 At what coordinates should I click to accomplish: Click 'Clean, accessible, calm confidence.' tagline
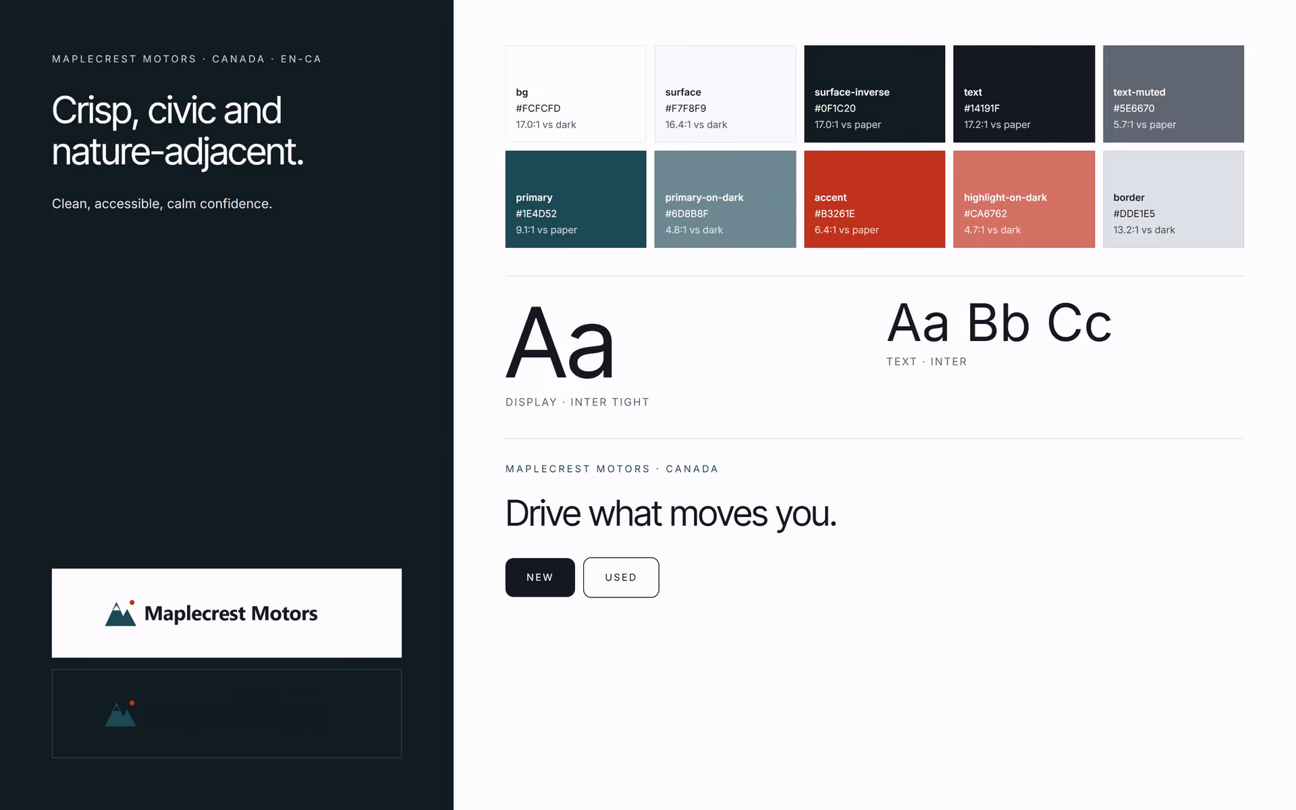click(162, 204)
